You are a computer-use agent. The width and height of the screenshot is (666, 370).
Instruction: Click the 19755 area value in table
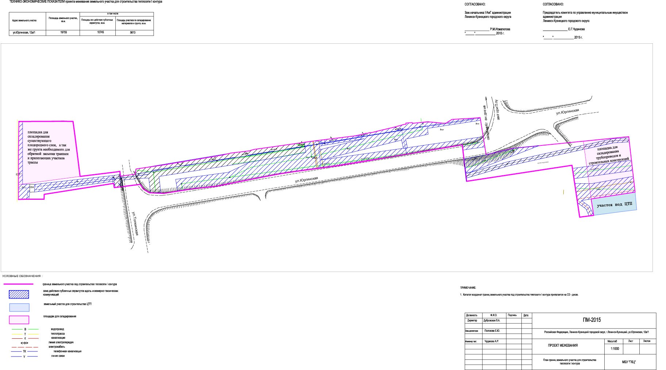pyautogui.click(x=63, y=32)
